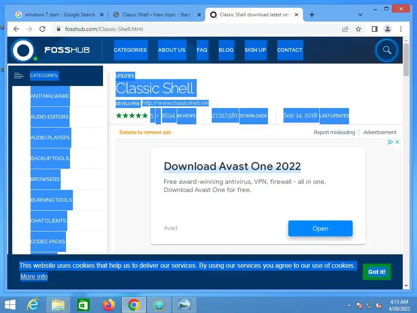This screenshot has height=313, width=417.
Task: Click the muted speaker tray icon
Action: (x=378, y=305)
